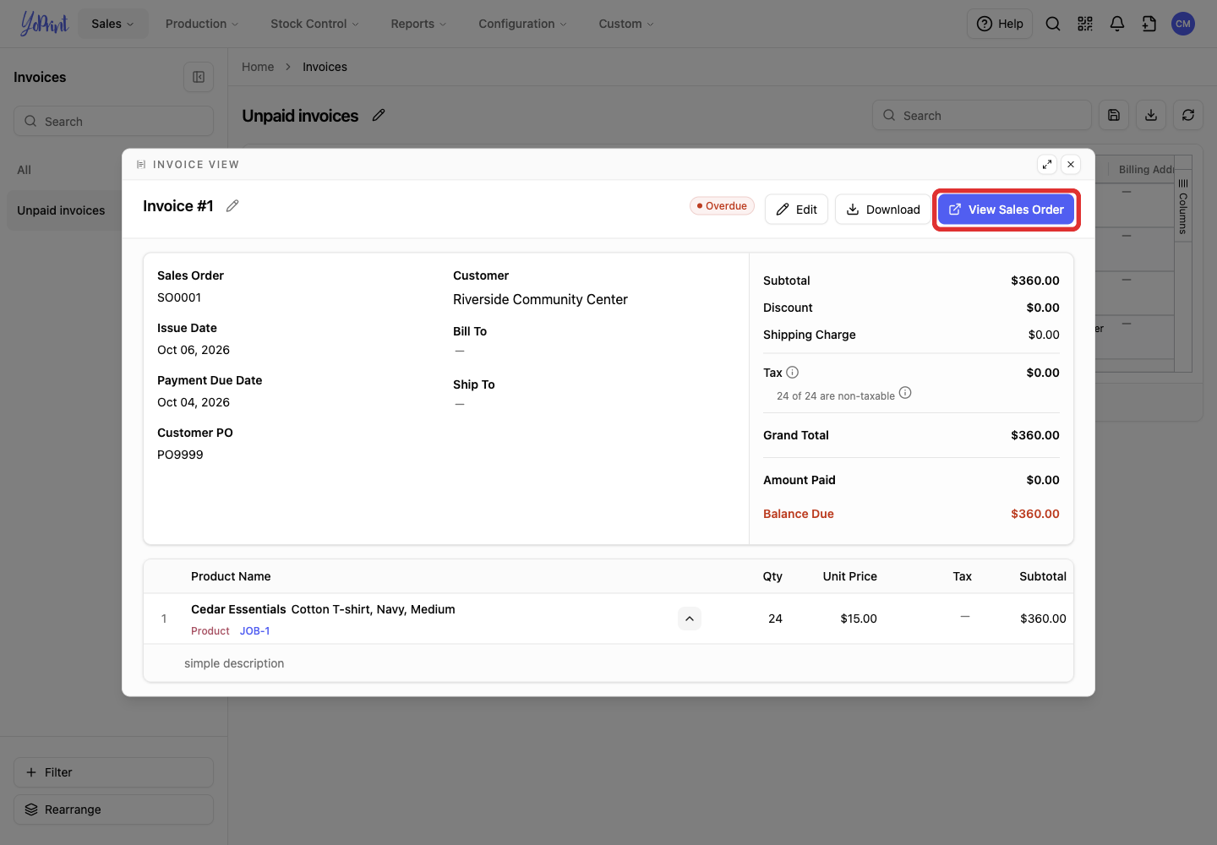Image resolution: width=1217 pixels, height=845 pixels.
Task: Close the Invoice View dialog
Action: click(1071, 165)
